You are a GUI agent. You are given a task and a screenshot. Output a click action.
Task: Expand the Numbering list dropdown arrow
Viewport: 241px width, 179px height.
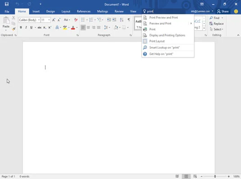[x=95, y=20]
